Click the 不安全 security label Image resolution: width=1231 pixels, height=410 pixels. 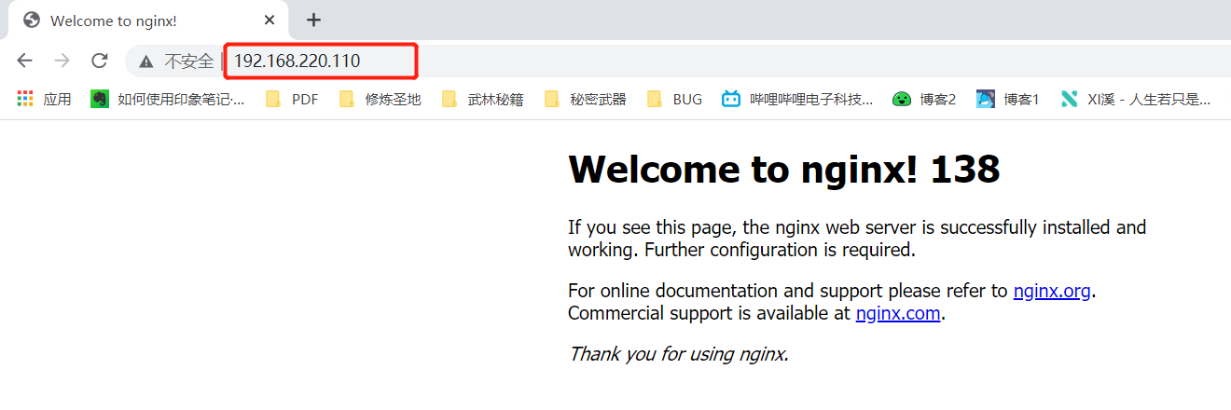188,61
